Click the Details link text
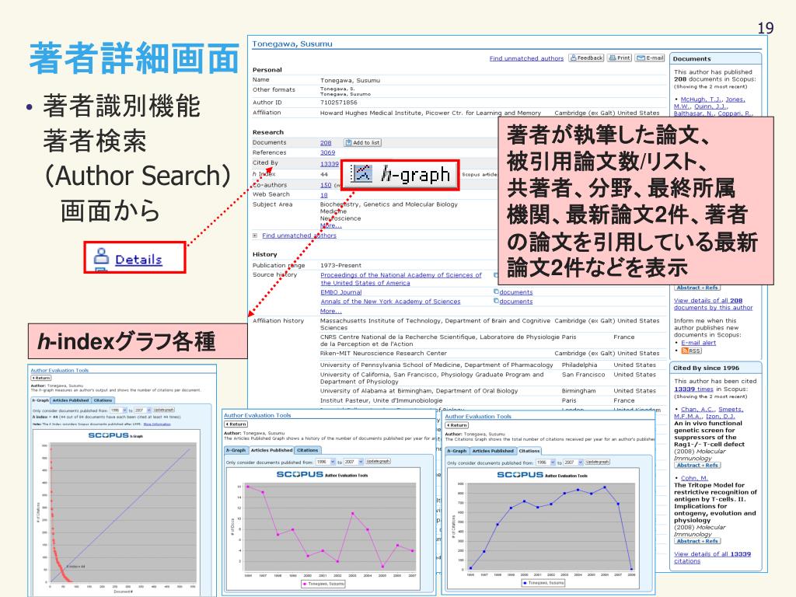The width and height of the screenshot is (796, 597). coord(138,260)
